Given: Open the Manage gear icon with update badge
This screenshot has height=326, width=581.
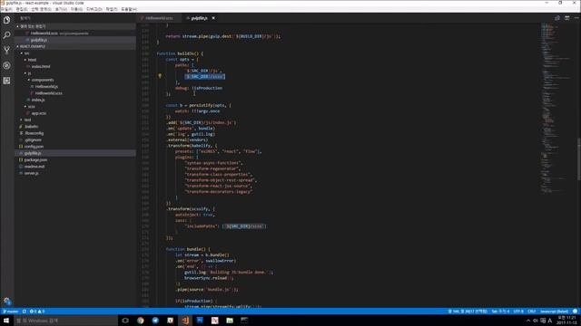Looking at the screenshot, I should pos(6,301).
